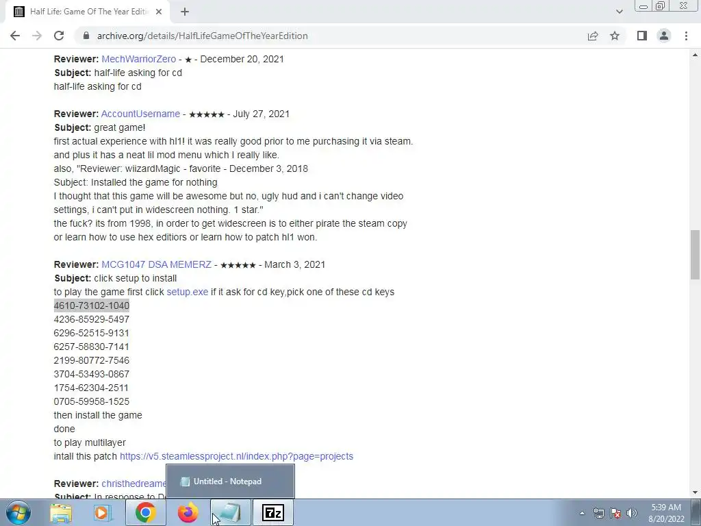Screen dimensions: 701x526
Task: Click the highlighted key 4610-73102-1040
Action: pos(92,305)
